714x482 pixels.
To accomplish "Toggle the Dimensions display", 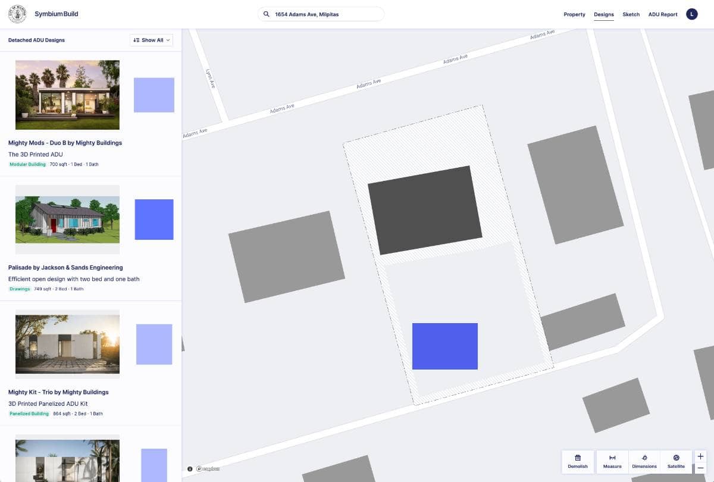I will (x=644, y=458).
